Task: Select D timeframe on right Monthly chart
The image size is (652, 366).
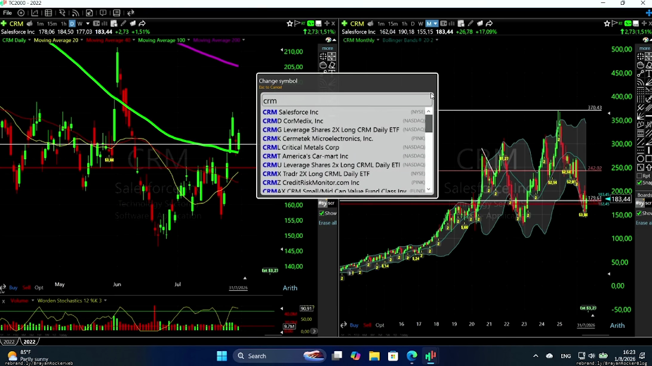Action: point(413,24)
